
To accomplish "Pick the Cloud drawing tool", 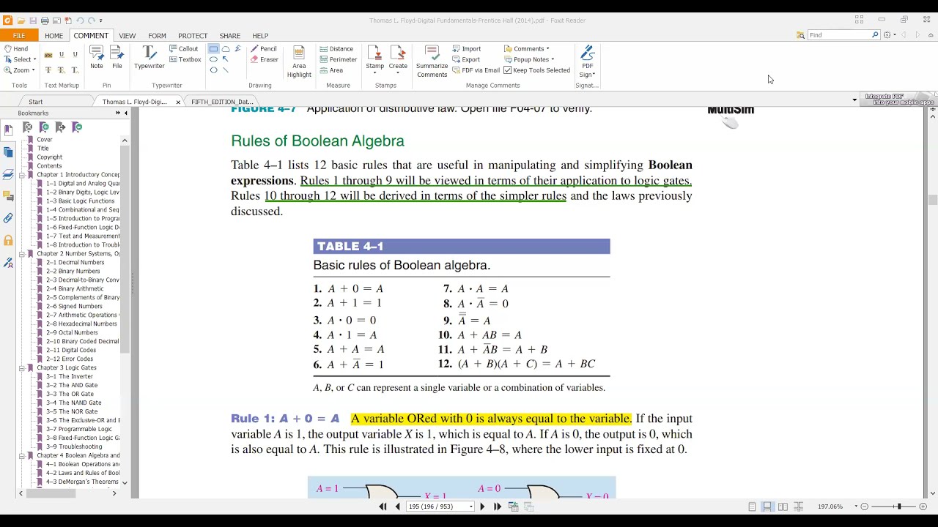I will click(226, 49).
